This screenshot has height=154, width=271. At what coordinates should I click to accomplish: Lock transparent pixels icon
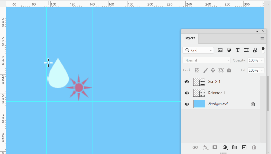tap(197, 70)
